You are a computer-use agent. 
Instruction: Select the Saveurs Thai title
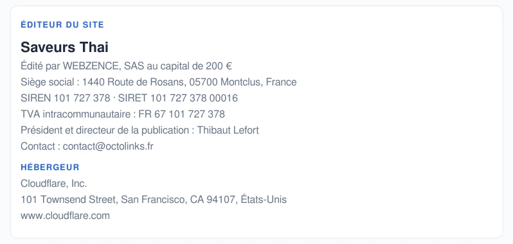click(64, 48)
